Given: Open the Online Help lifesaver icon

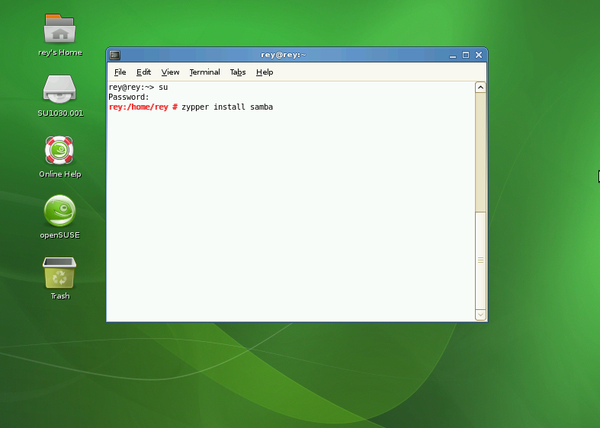Looking at the screenshot, I should pos(59,150).
